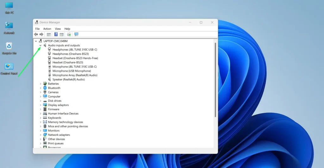324x168 pixels.
Task: Open This PC desktop icon
Action: [x=9, y=8]
